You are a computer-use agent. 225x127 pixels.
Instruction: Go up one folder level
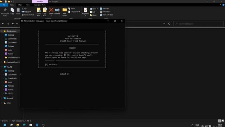pos(17,24)
